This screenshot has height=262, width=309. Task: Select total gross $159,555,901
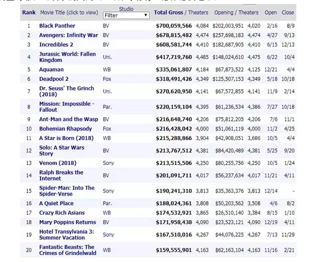174,250
